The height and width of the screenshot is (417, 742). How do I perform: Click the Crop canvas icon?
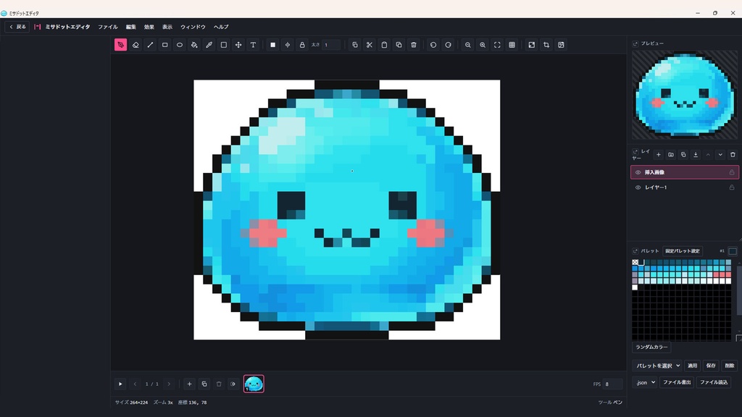pos(546,45)
